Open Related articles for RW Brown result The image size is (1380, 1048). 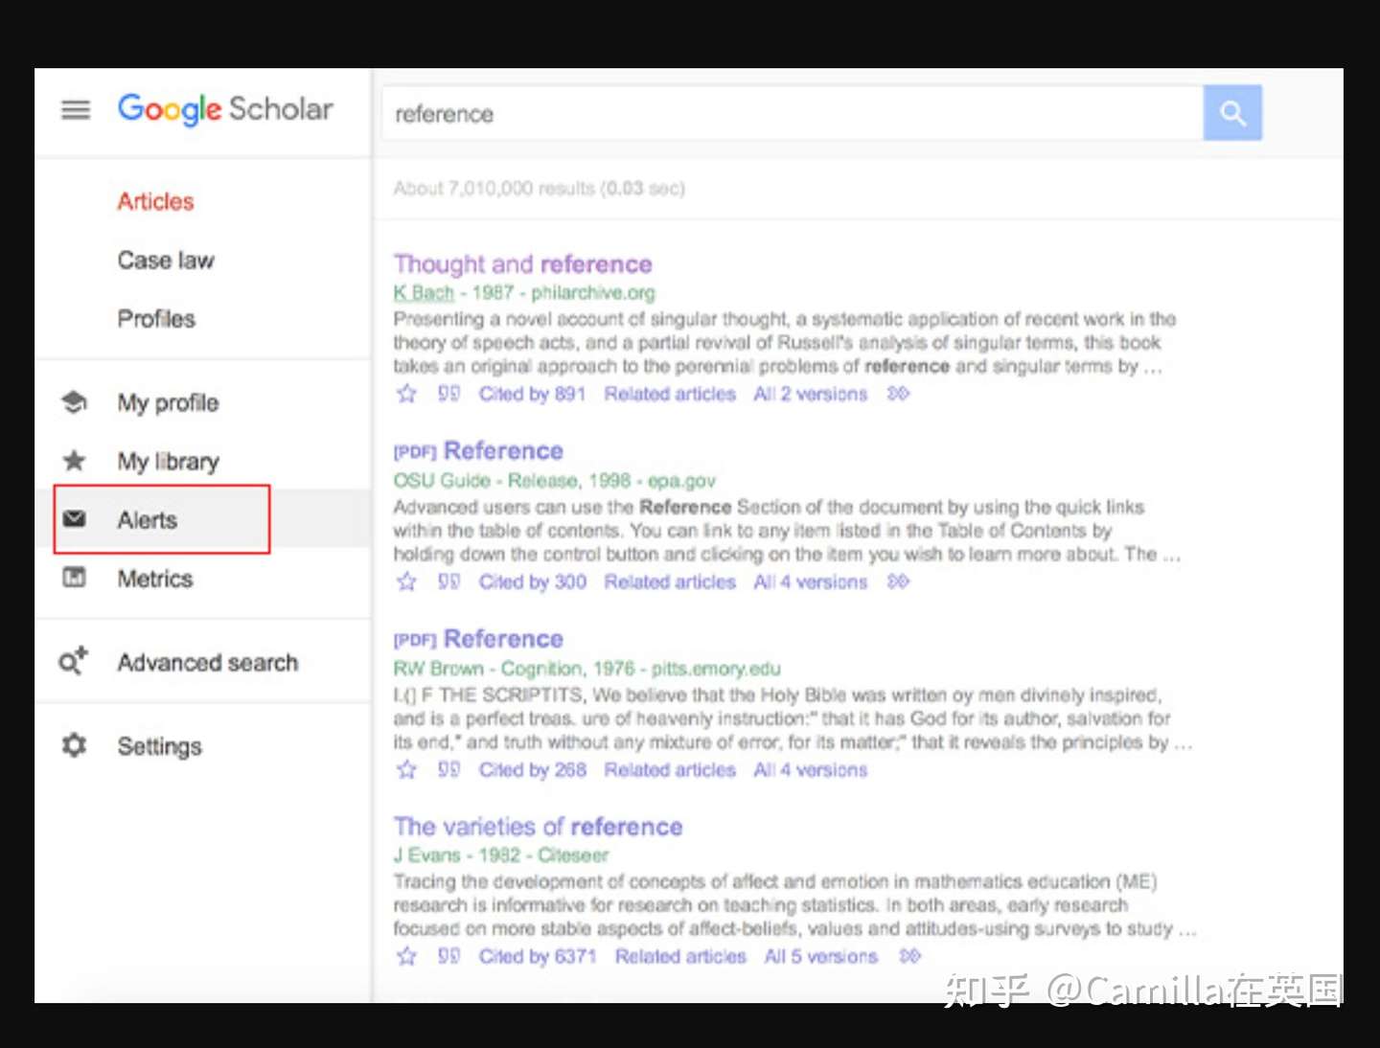pos(670,769)
